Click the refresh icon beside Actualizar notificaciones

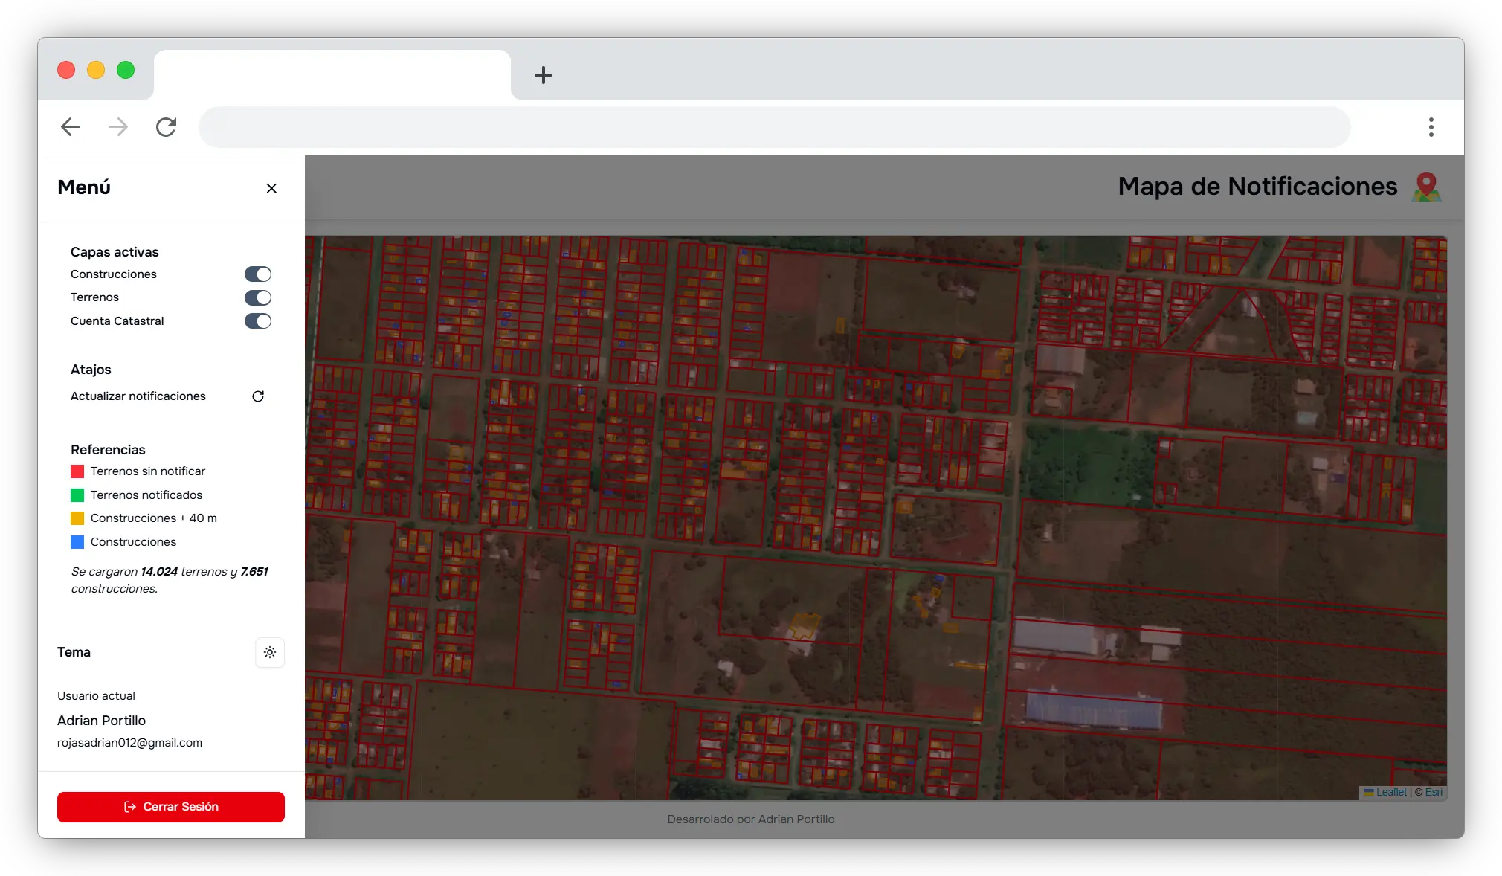pyautogui.click(x=258, y=396)
